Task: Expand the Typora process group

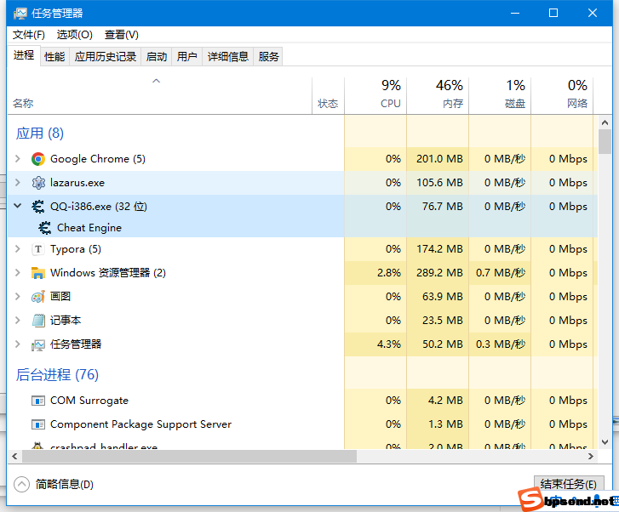Action: pos(17,248)
